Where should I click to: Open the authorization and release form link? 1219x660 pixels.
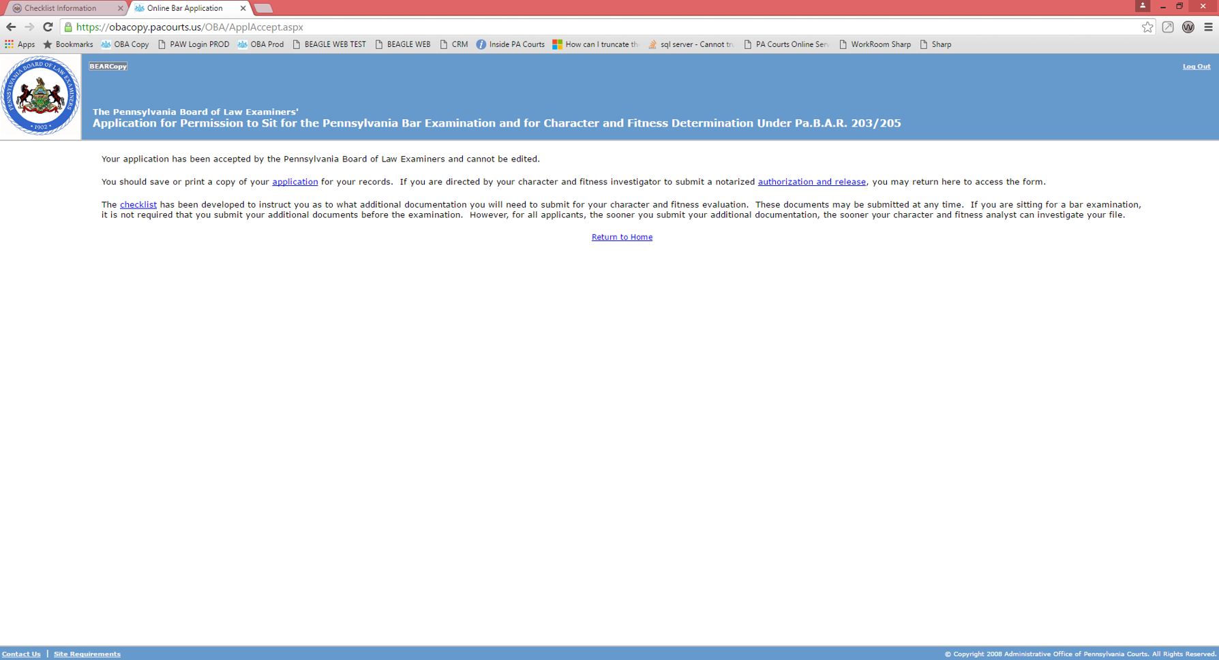[811, 182]
